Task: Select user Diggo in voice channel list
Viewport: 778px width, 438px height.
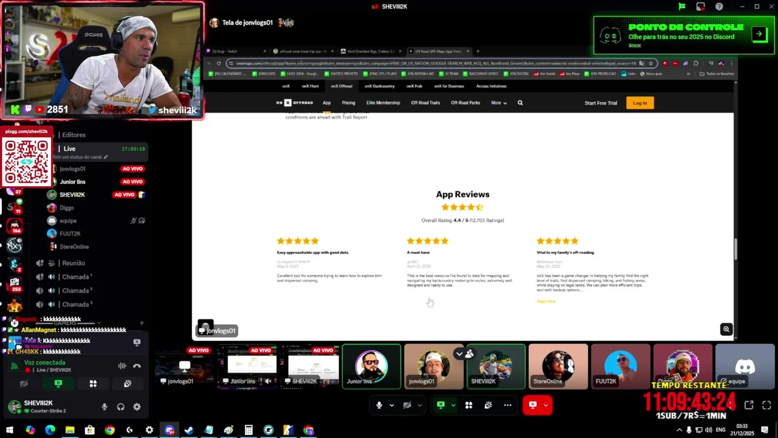Action: click(x=96, y=207)
